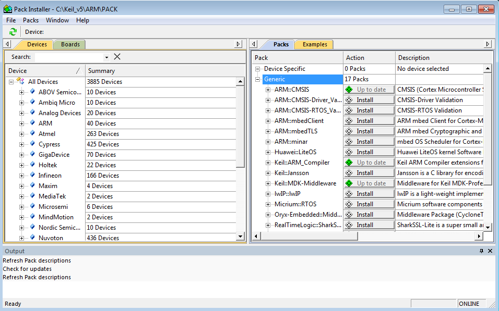Sort by the Device column header
Image resolution: width=499 pixels, height=311 pixels.
[x=45, y=71]
